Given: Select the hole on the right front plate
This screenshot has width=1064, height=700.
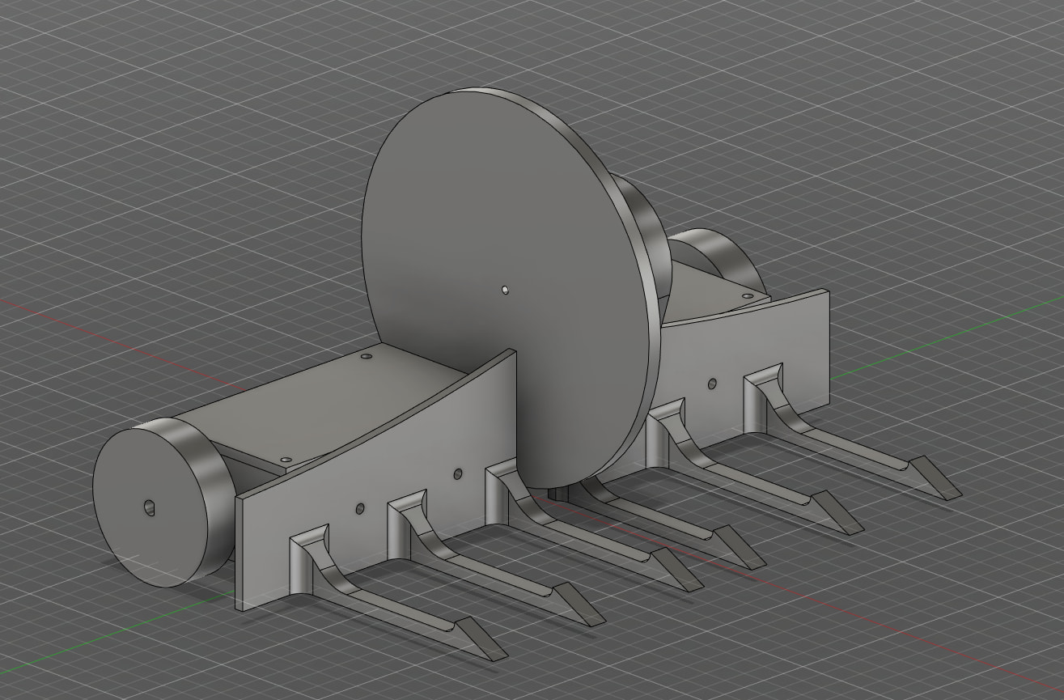Looking at the screenshot, I should 712,384.
